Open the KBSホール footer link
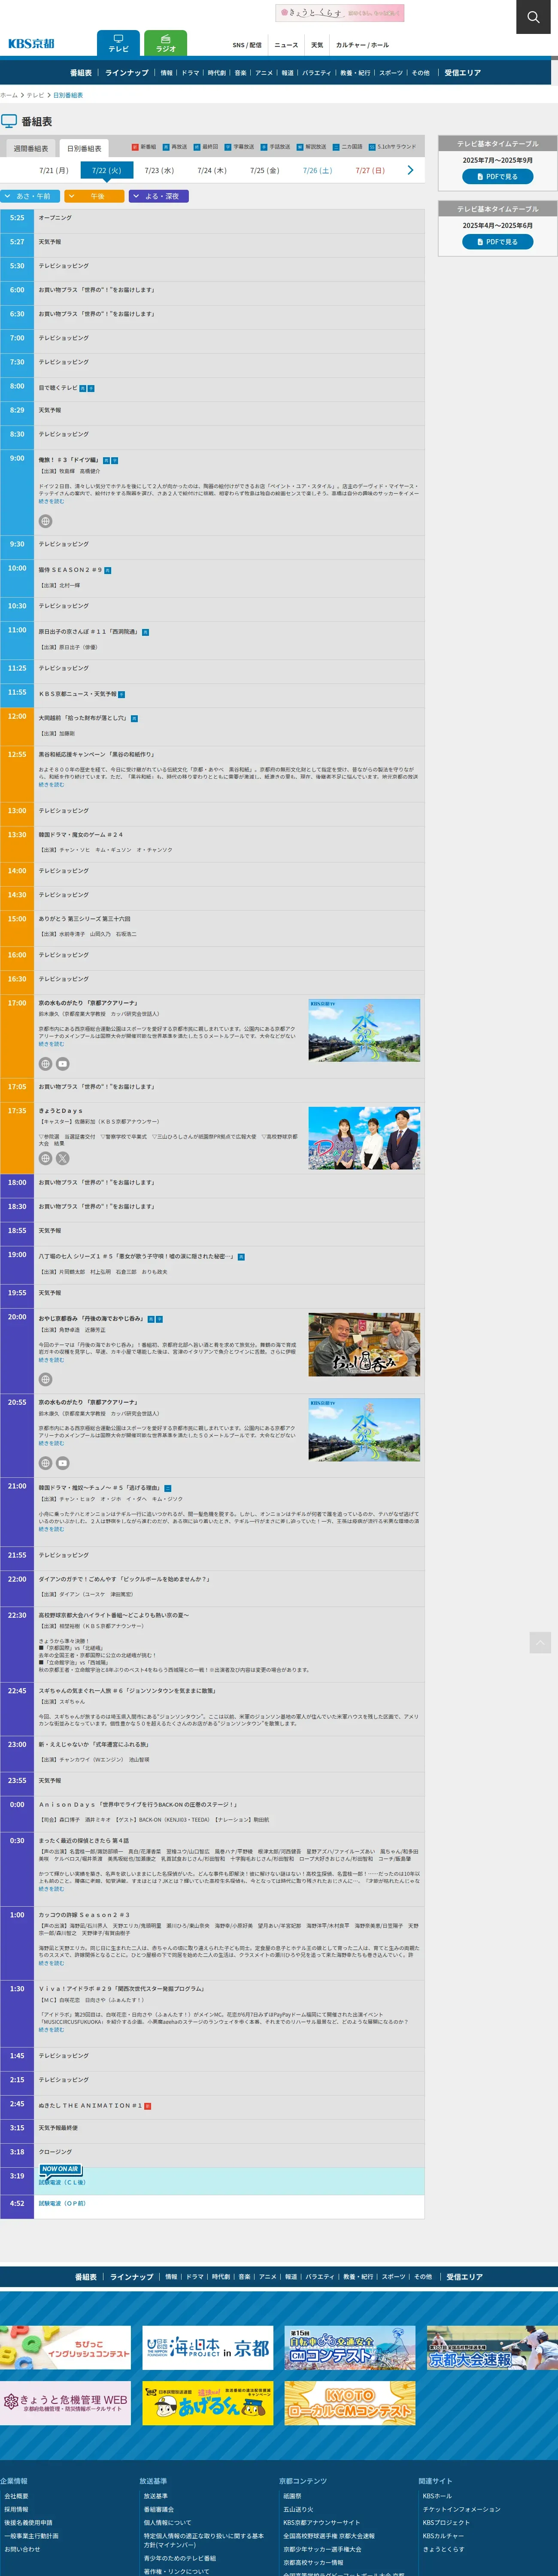The width and height of the screenshot is (558, 2576). coord(437,2496)
